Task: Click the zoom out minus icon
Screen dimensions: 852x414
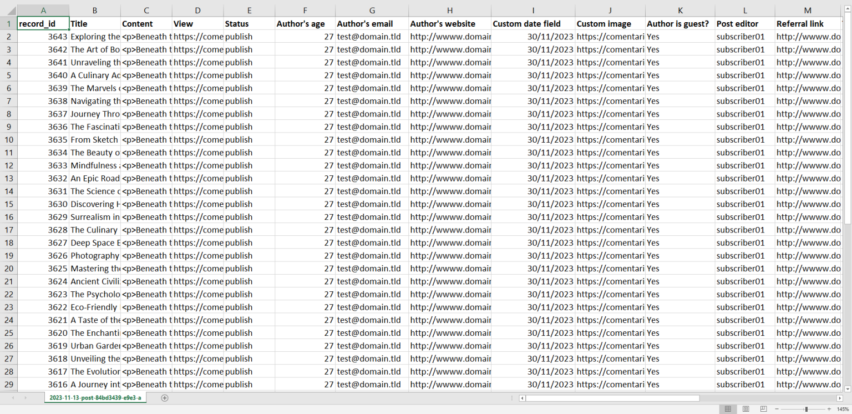Action: pyautogui.click(x=777, y=409)
